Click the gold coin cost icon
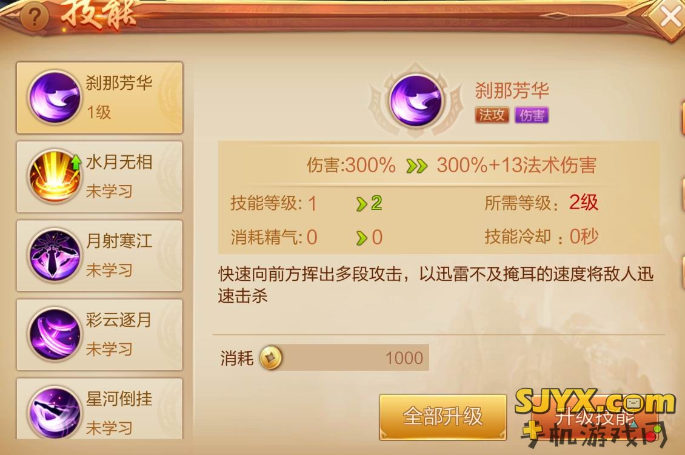The height and width of the screenshot is (455, 685). click(x=271, y=358)
